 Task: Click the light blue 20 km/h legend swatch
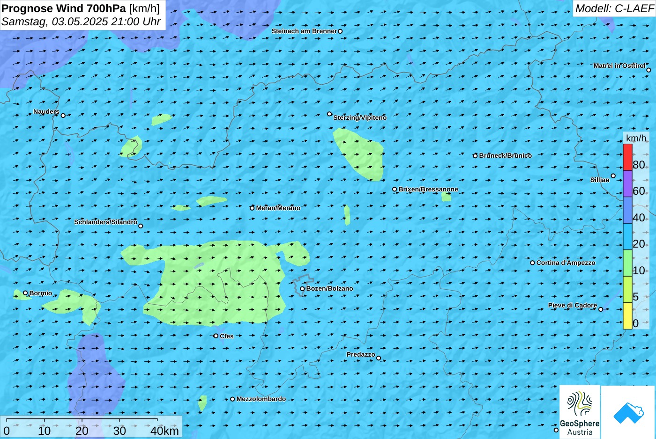click(627, 236)
